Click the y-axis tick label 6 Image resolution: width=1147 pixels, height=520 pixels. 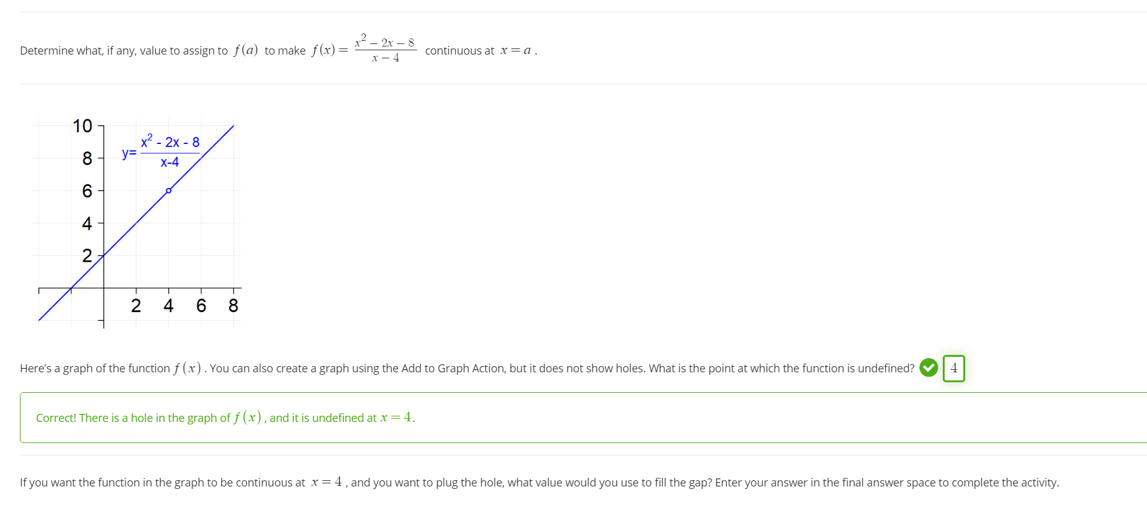coord(86,191)
